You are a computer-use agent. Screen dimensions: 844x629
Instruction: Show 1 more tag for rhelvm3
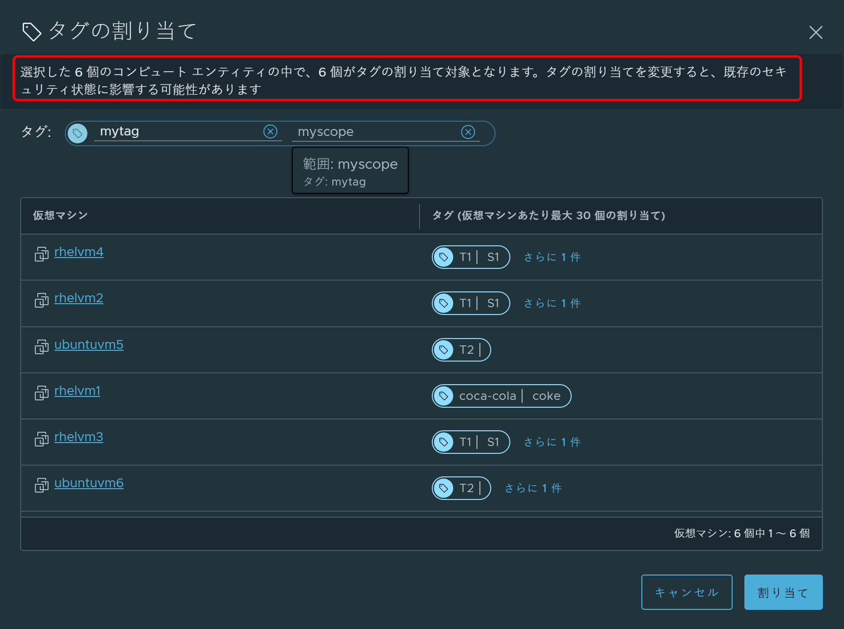[x=552, y=442]
